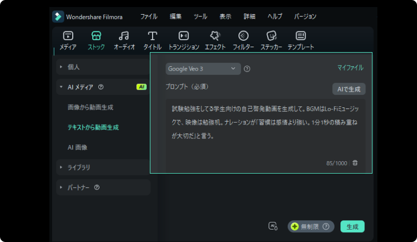417x242 pixels.
Task: Click help icon beside AI メディア
Action: tap(101, 87)
